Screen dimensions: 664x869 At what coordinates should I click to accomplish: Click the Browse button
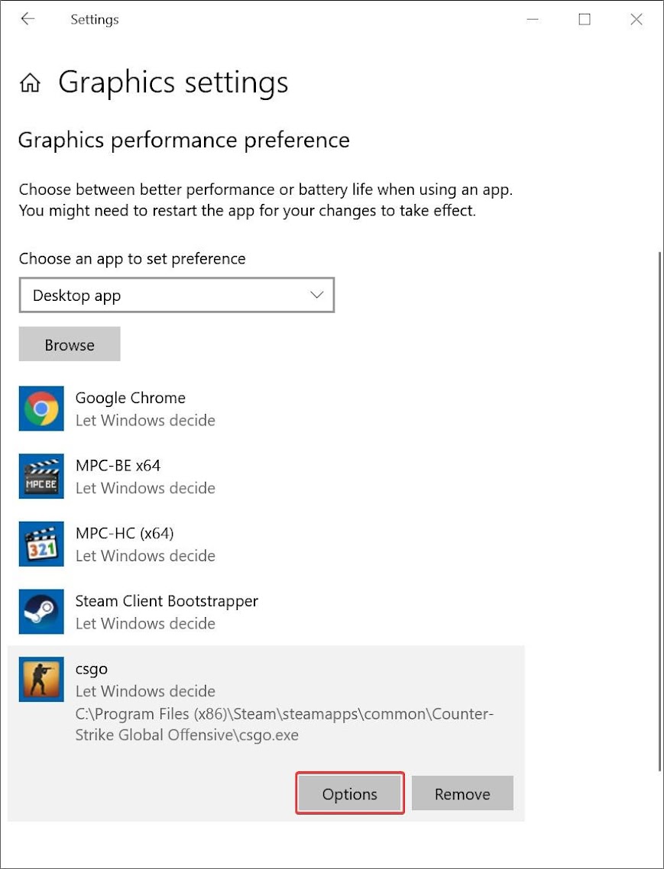[69, 344]
